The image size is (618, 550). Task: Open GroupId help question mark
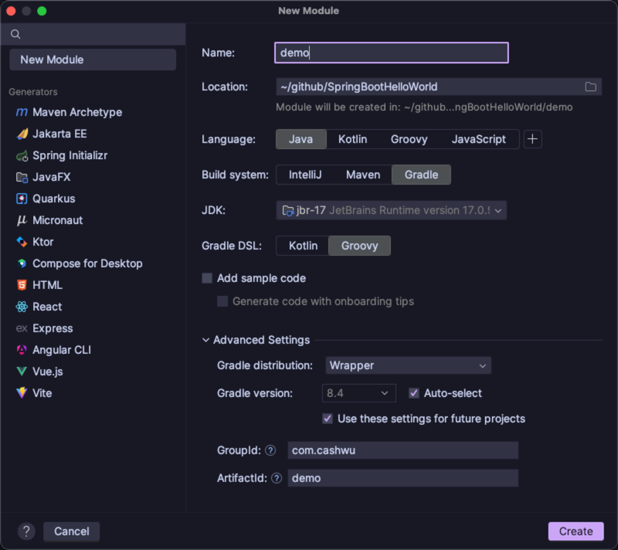point(270,450)
